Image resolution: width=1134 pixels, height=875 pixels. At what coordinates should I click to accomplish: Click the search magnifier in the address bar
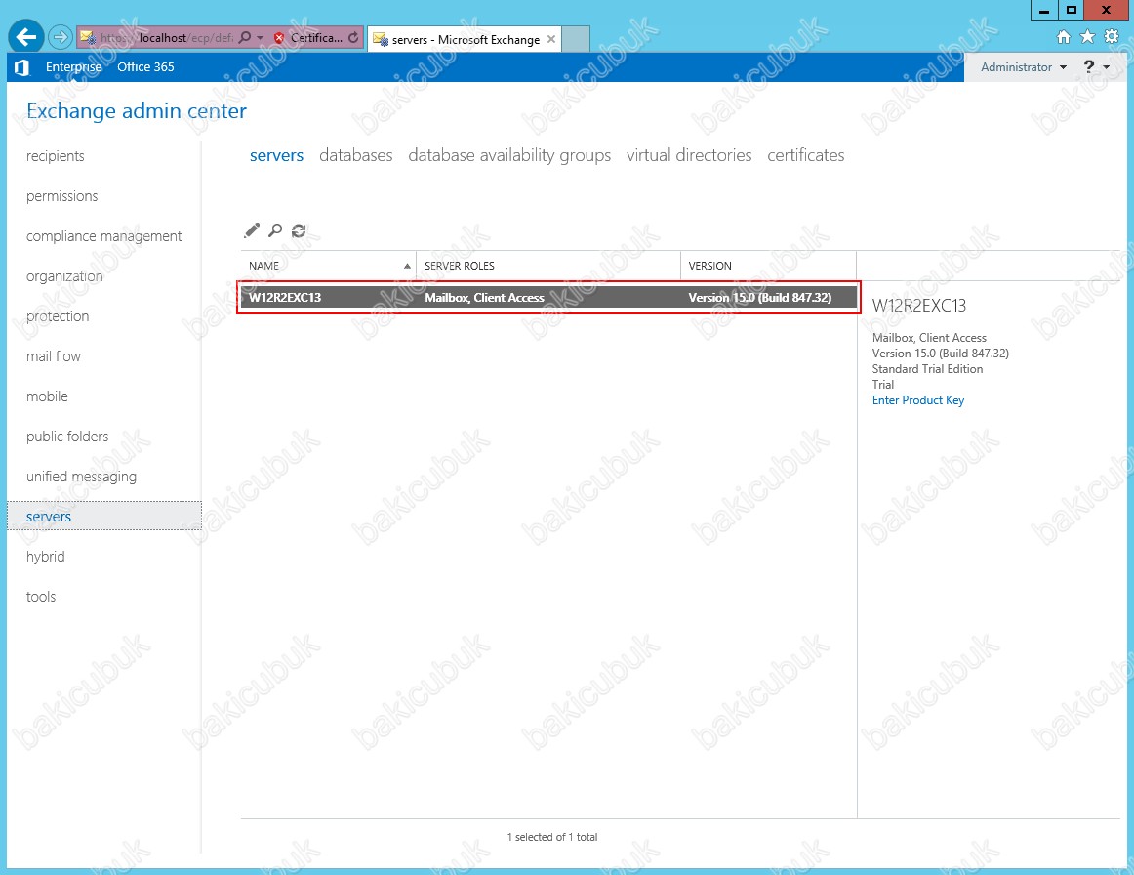click(245, 38)
